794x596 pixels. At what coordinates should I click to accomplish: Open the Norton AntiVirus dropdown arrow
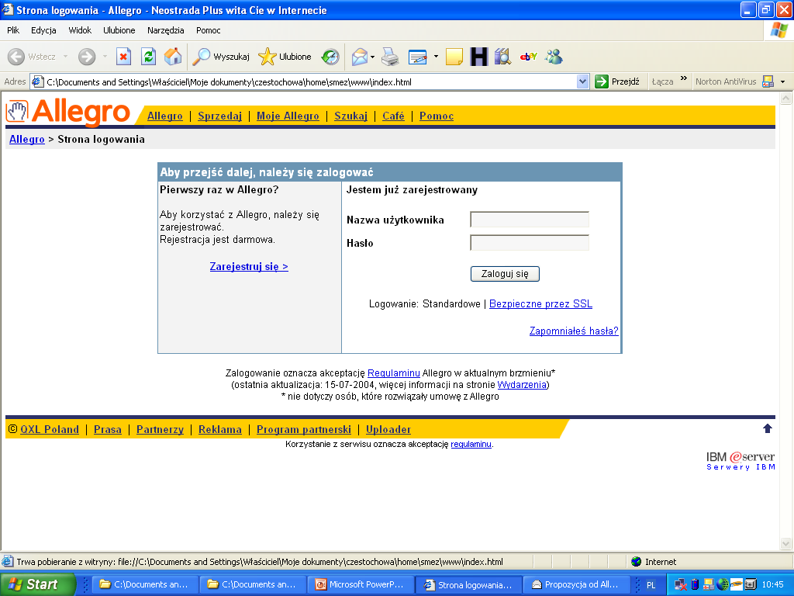[x=783, y=81]
